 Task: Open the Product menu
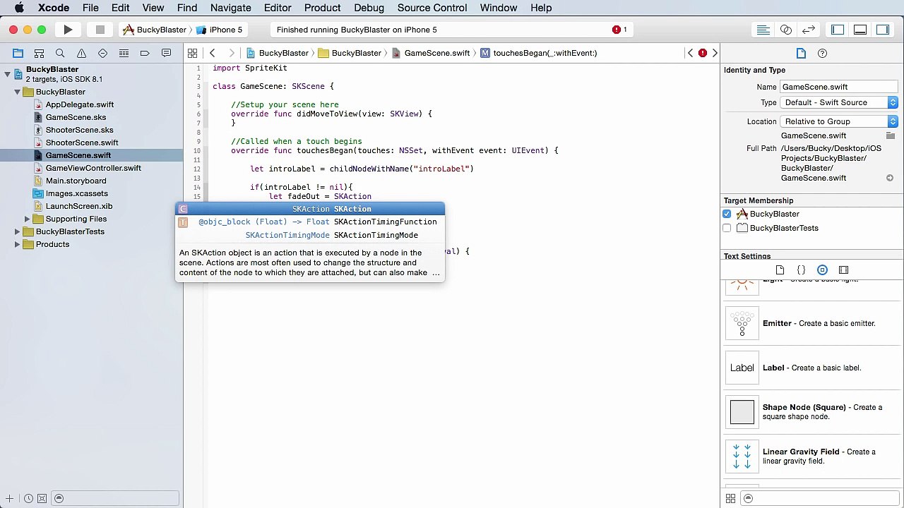click(322, 8)
